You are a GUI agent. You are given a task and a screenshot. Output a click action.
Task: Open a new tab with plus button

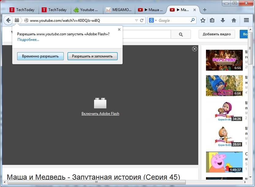pyautogui.click(x=205, y=10)
